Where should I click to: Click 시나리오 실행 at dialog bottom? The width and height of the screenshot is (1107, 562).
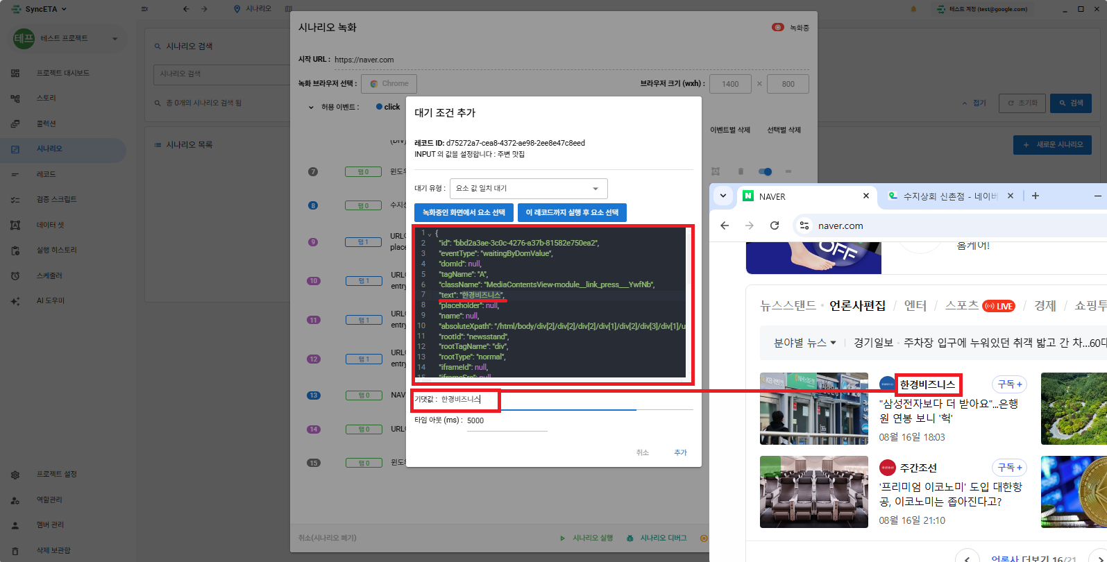click(587, 538)
